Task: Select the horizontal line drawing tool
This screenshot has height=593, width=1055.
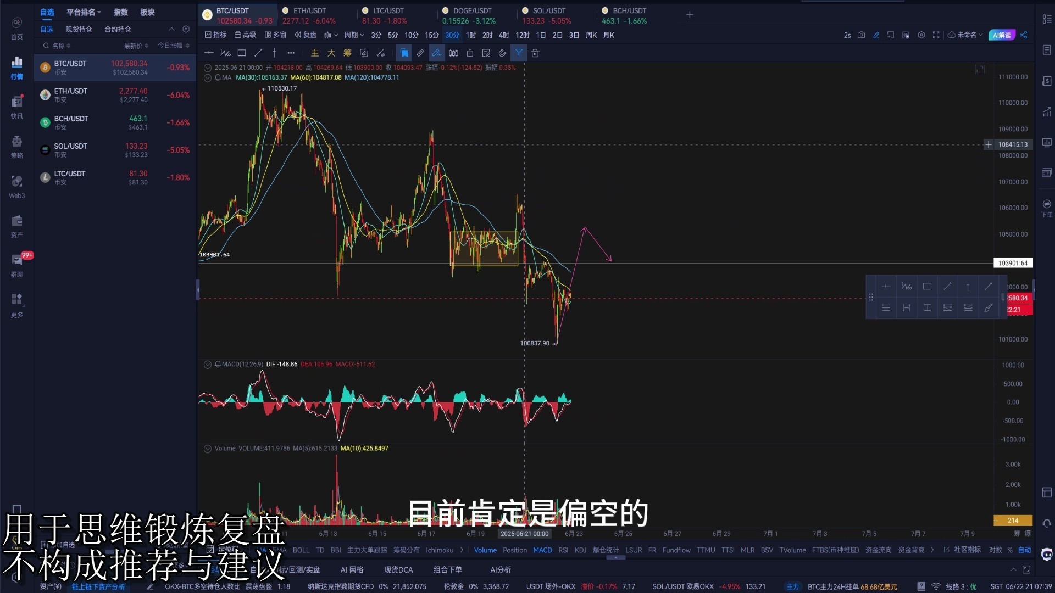Action: click(209, 53)
